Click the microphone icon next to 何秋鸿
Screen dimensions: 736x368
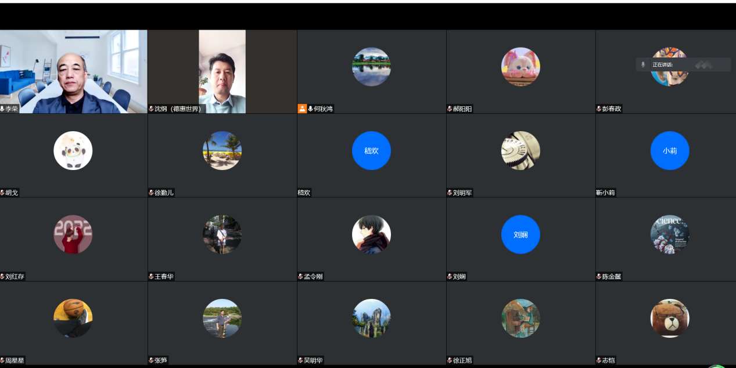point(310,109)
